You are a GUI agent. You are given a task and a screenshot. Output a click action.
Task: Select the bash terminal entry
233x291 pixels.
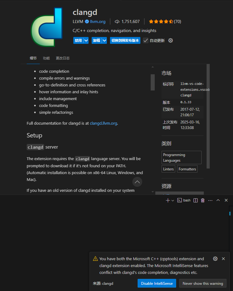point(184,201)
